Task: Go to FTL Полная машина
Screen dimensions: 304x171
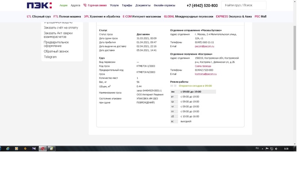Action: coord(67,16)
